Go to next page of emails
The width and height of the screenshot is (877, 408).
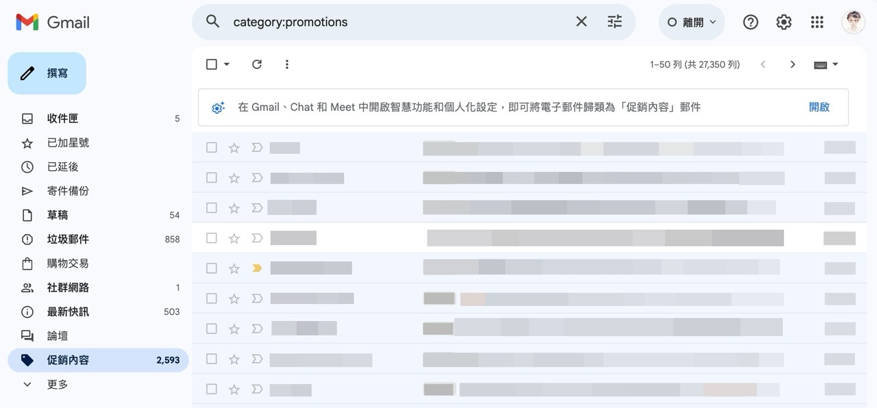pos(793,64)
